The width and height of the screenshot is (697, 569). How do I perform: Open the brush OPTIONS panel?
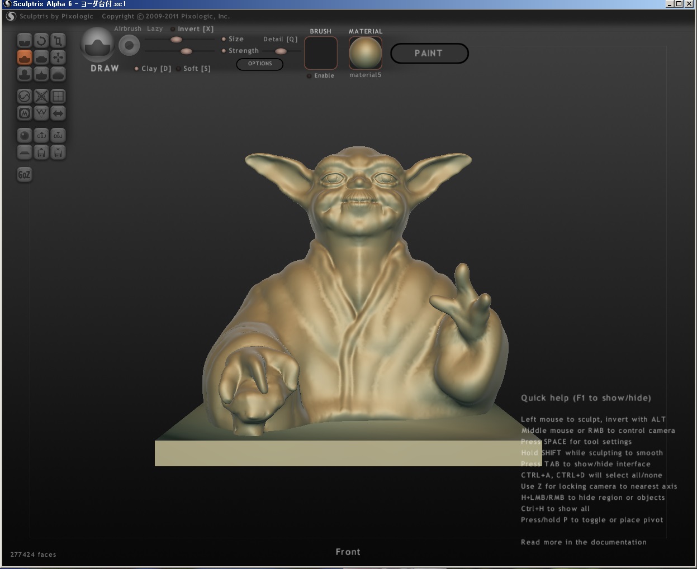(x=260, y=64)
